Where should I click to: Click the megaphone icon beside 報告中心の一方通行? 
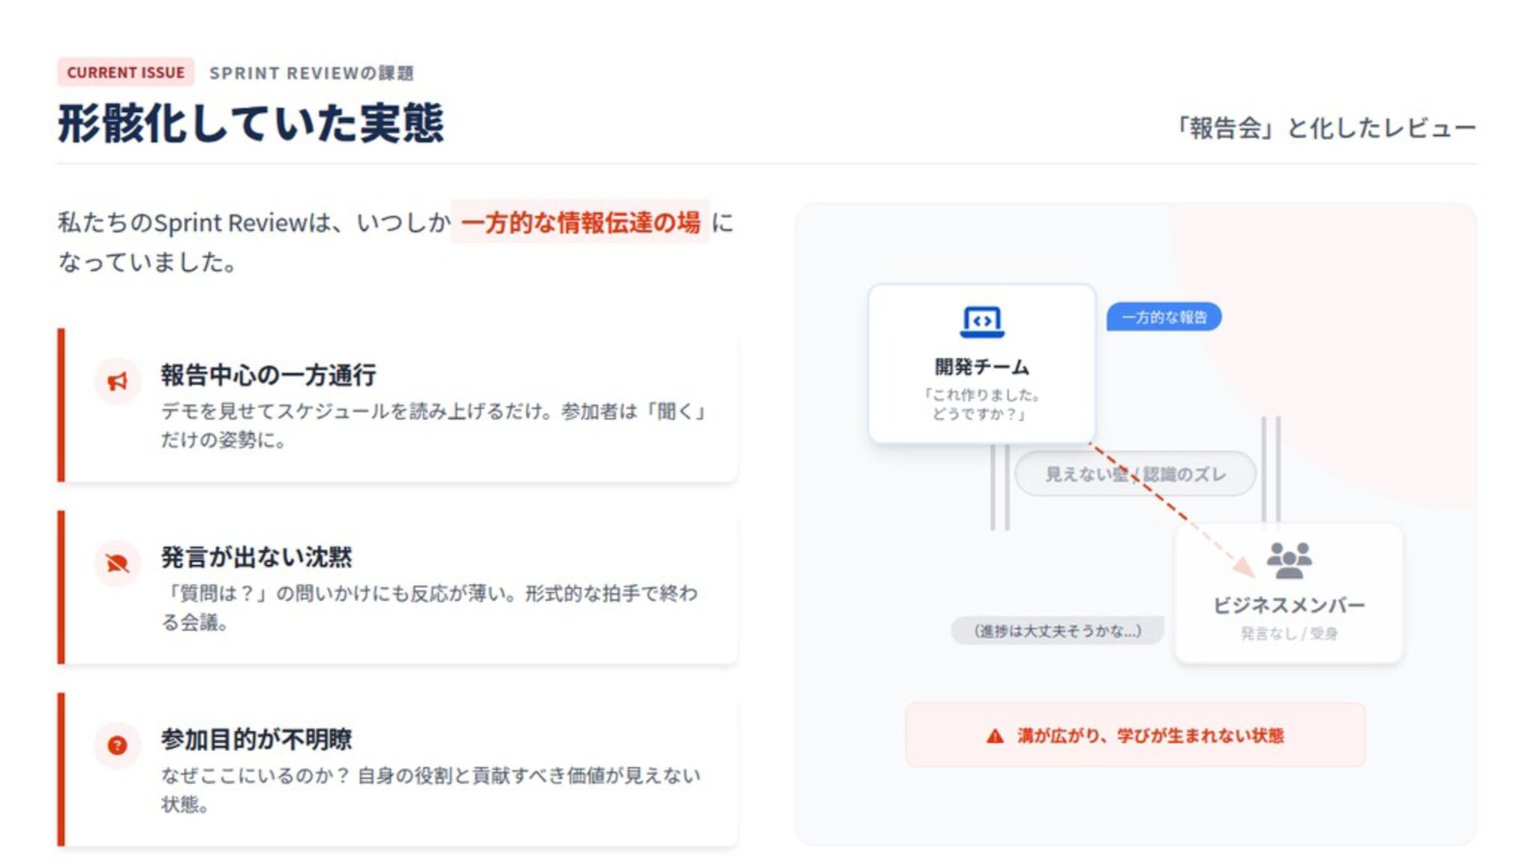tap(118, 381)
